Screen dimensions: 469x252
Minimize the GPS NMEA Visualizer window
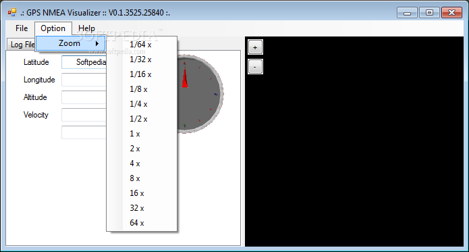pos(407,13)
